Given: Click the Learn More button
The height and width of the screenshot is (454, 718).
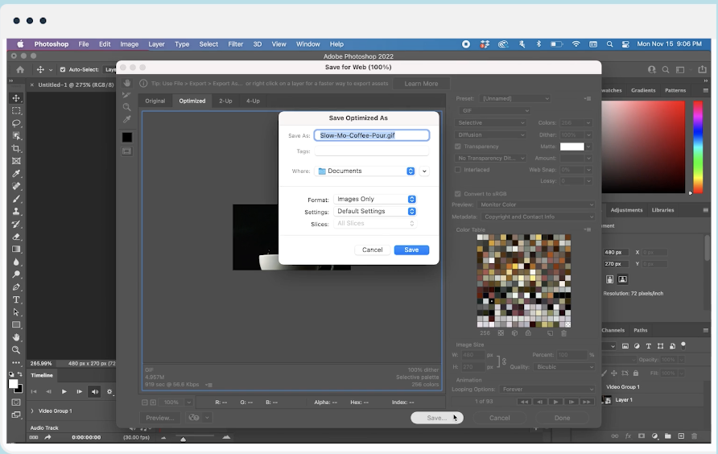Looking at the screenshot, I should pyautogui.click(x=421, y=84).
